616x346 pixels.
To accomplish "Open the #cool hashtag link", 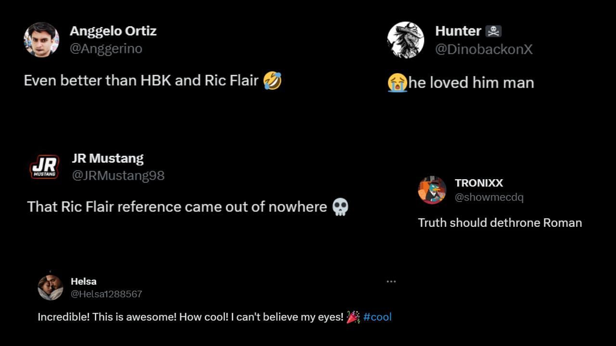I will [x=377, y=317].
